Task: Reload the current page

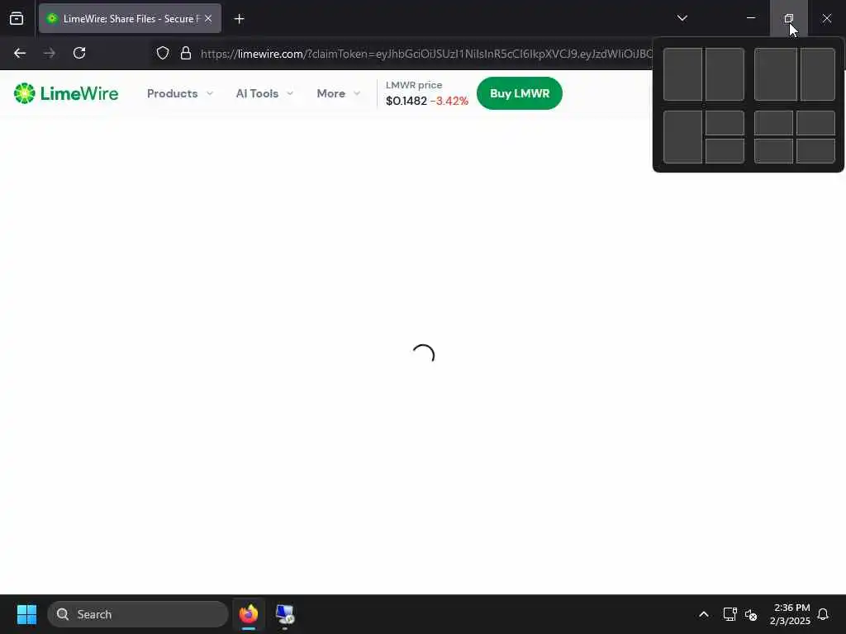Action: pyautogui.click(x=79, y=53)
